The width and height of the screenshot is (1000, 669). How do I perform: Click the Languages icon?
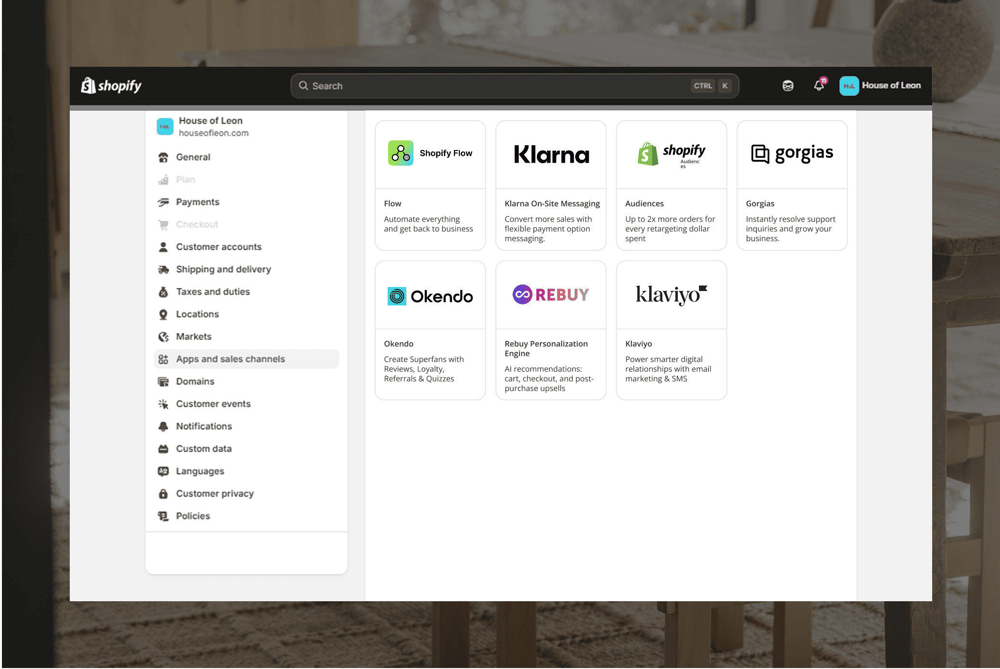pyautogui.click(x=163, y=471)
